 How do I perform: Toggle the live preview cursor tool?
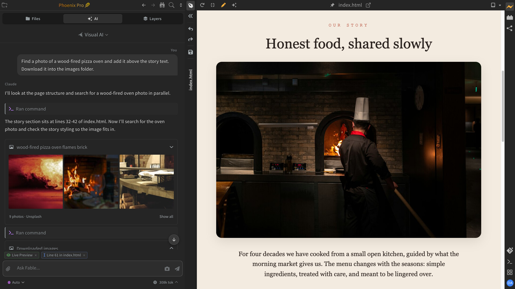(x=190, y=5)
